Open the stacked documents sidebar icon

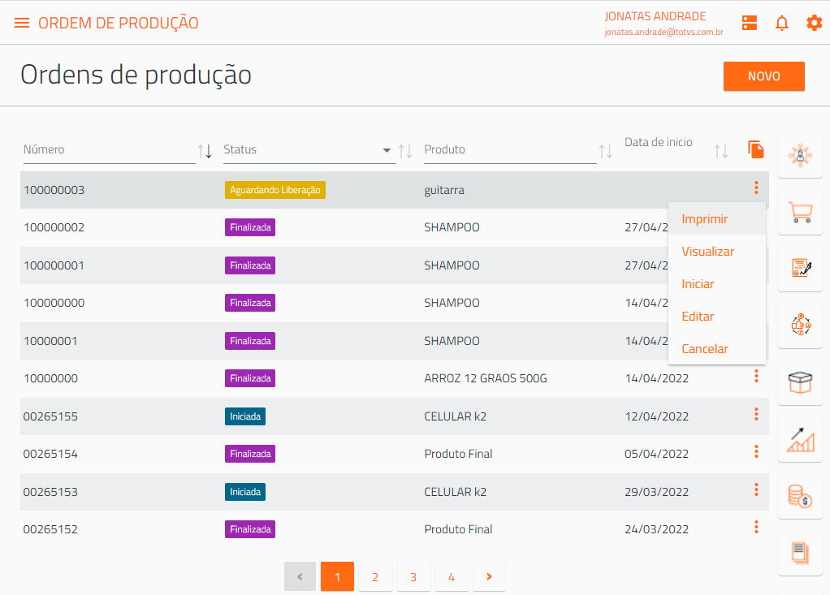click(800, 554)
